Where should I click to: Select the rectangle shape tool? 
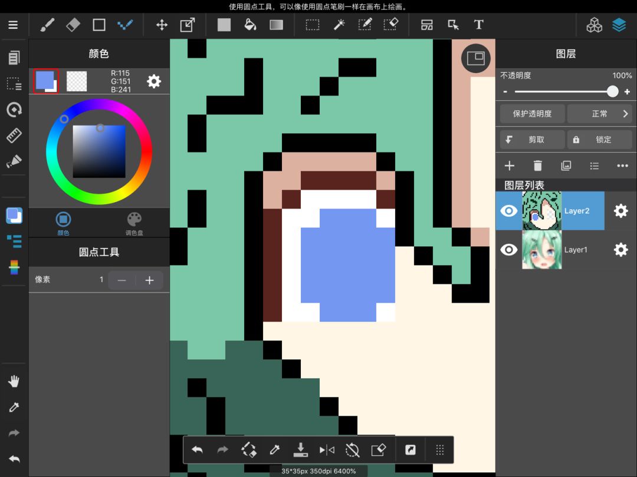98,25
